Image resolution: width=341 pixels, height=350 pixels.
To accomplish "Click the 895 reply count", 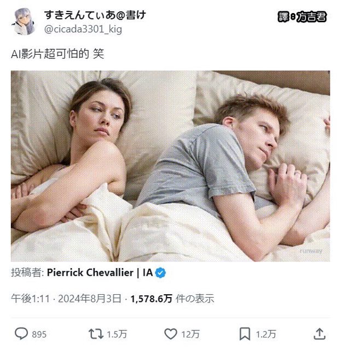I will point(39,334).
